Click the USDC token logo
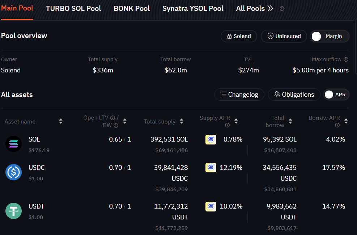This screenshot has width=357, height=235. [13, 172]
